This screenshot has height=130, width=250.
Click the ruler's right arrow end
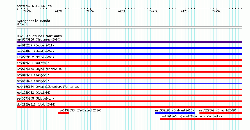point(241,9)
